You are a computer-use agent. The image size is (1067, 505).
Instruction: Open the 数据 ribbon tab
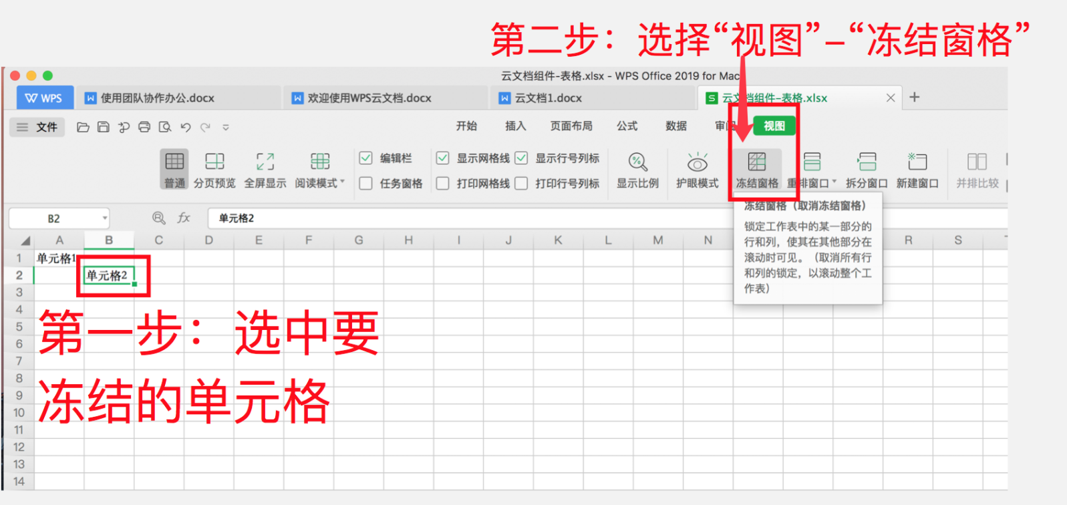coord(676,126)
